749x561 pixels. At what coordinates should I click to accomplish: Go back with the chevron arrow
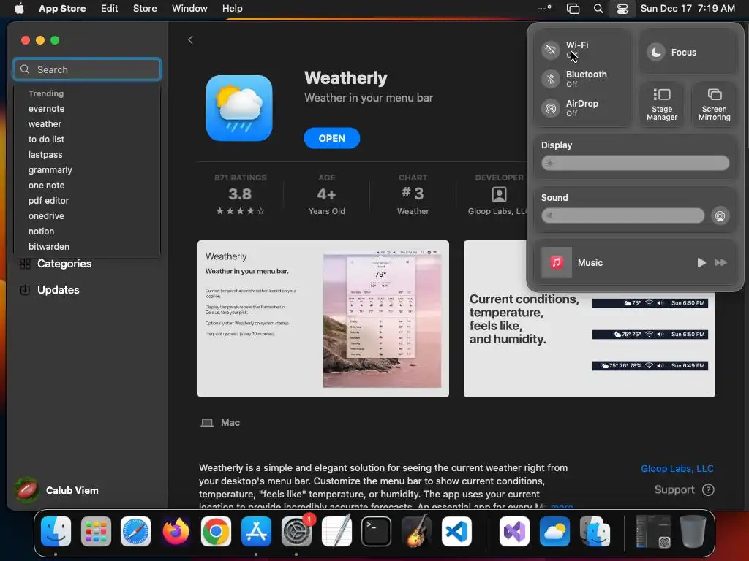(x=190, y=39)
